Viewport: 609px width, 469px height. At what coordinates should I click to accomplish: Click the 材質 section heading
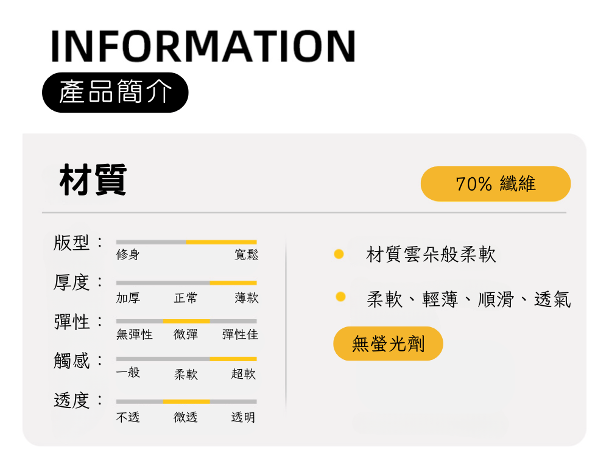pyautogui.click(x=93, y=180)
